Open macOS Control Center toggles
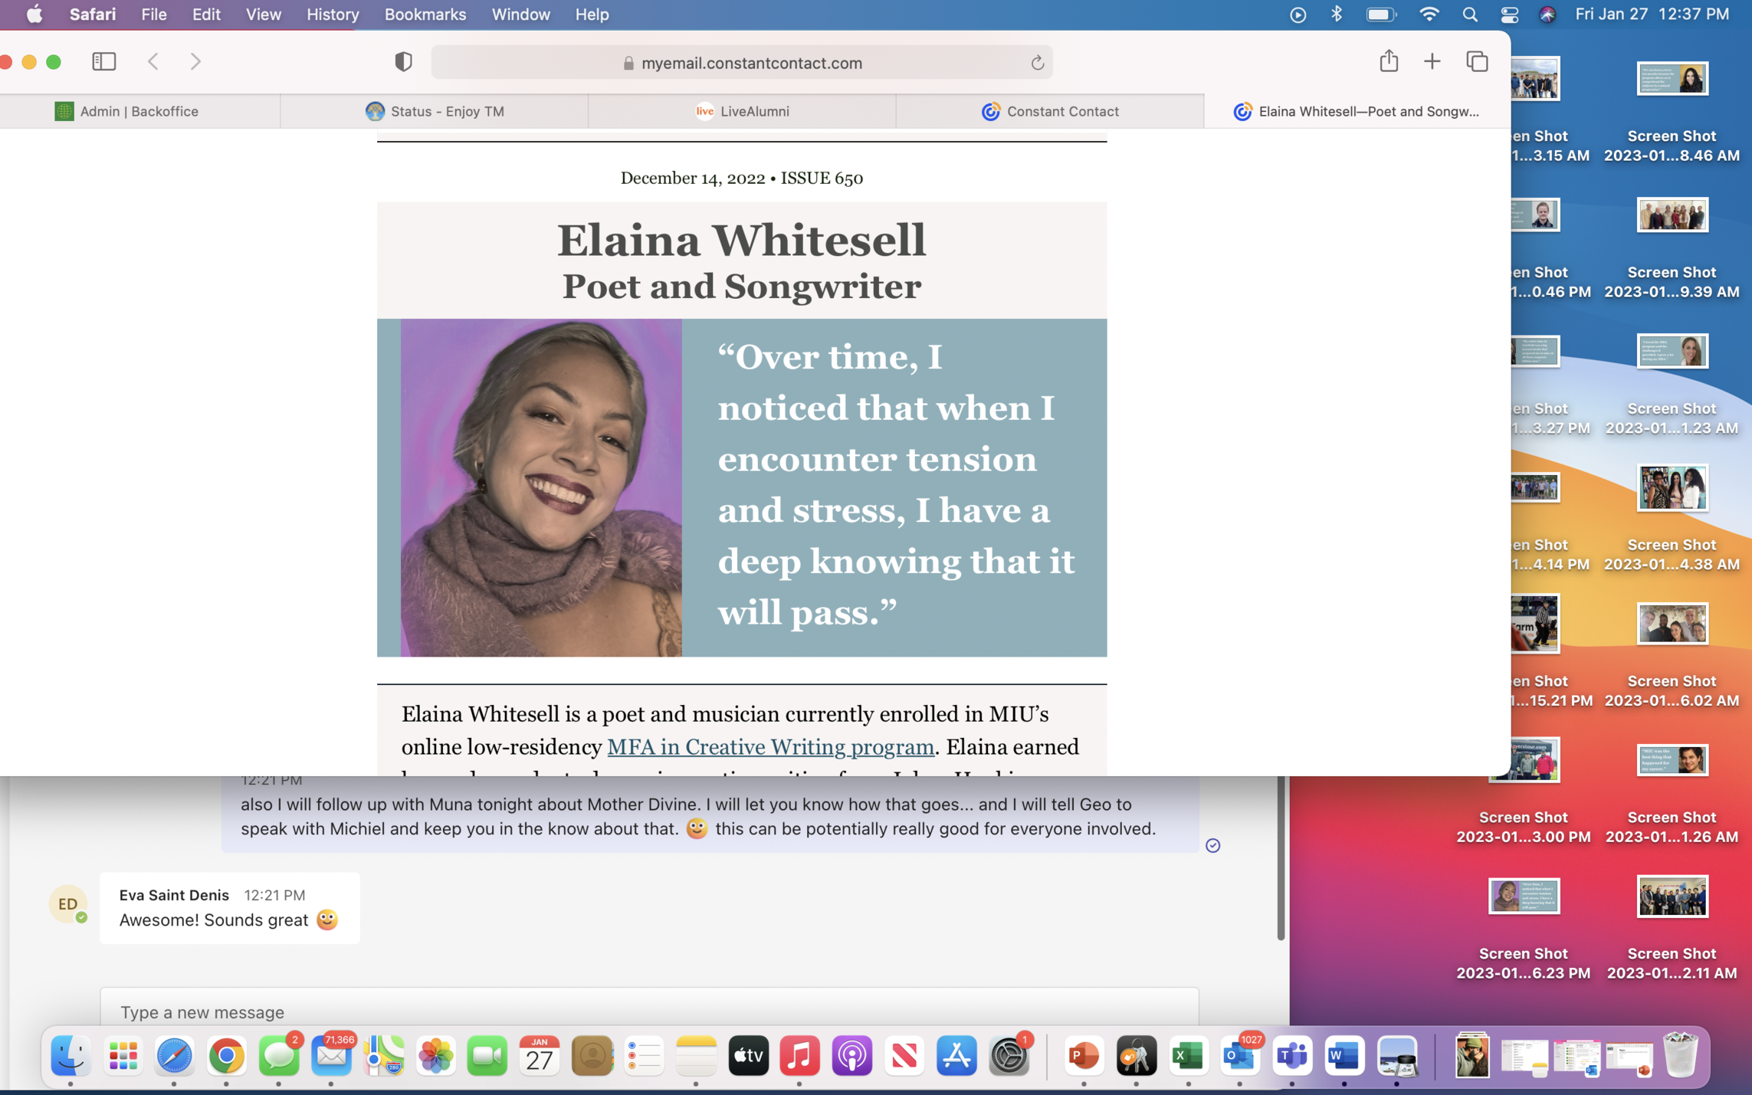The height and width of the screenshot is (1095, 1752). click(x=1509, y=15)
